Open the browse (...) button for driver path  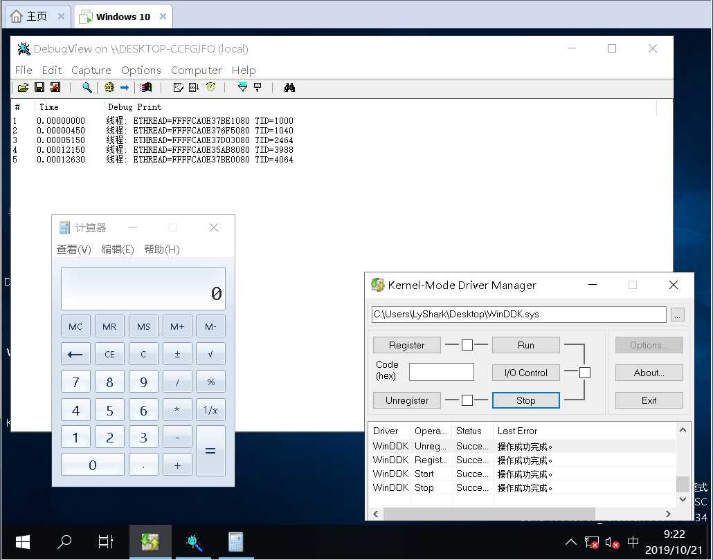point(678,315)
